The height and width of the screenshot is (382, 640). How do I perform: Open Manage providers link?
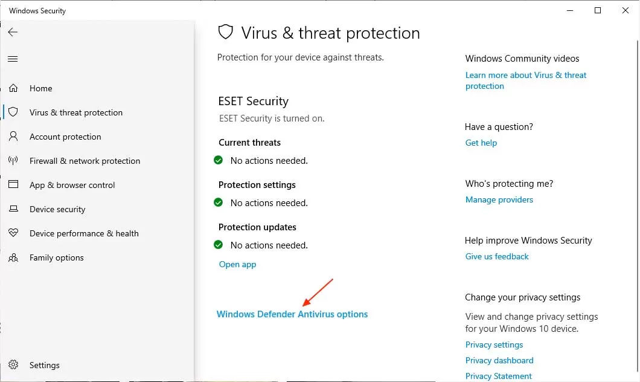click(499, 199)
